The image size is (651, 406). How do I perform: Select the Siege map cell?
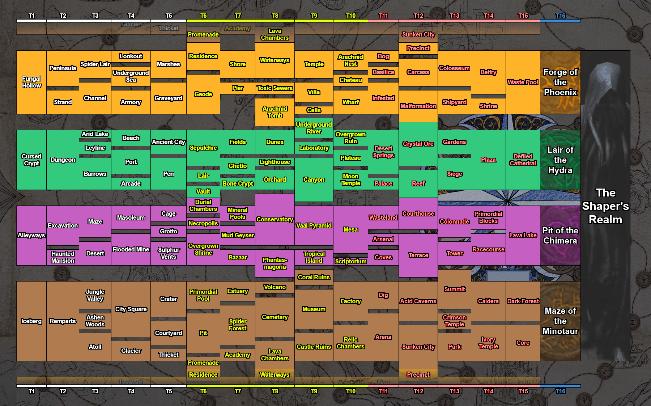point(454,174)
